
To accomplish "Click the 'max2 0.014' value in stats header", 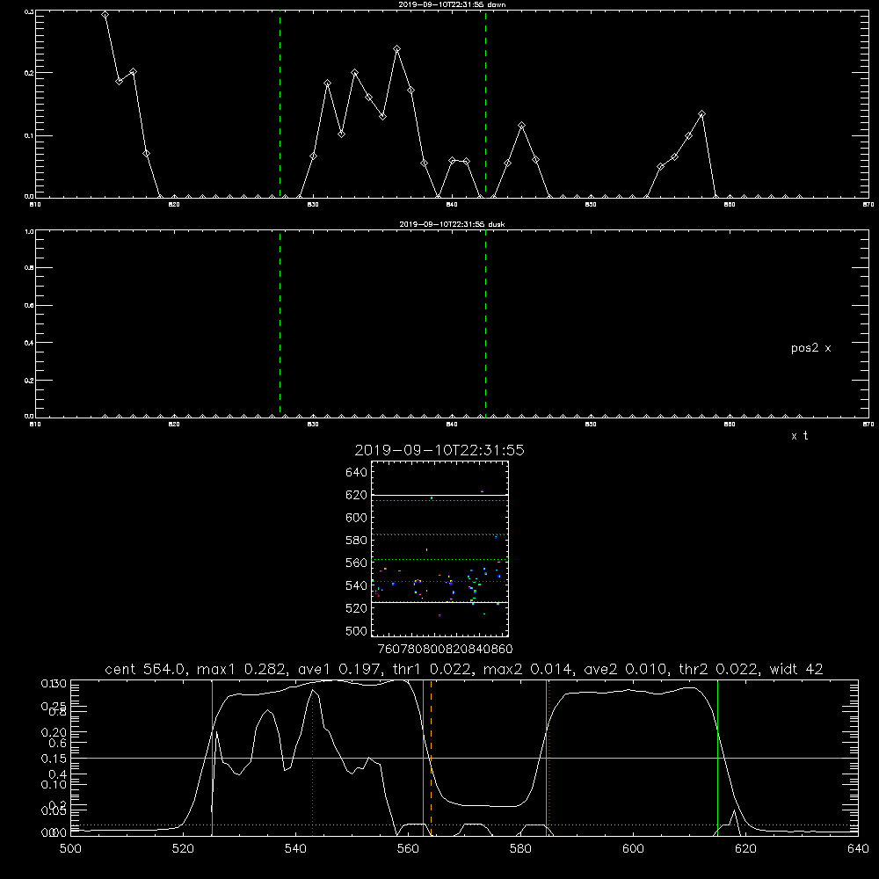I will pos(528,669).
